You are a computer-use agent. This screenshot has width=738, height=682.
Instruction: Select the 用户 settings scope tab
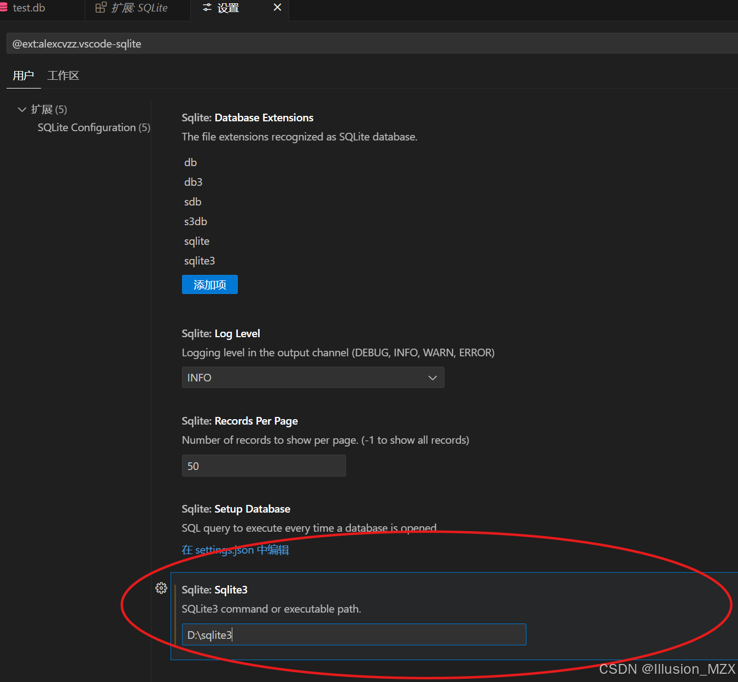[x=24, y=75]
